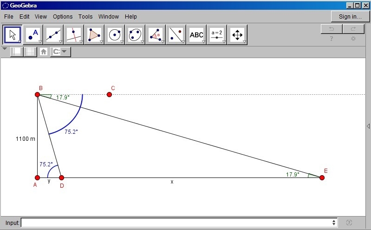Screen dimensions: 371x230
Task: Choose the Reflect about Line tool
Action: point(176,35)
